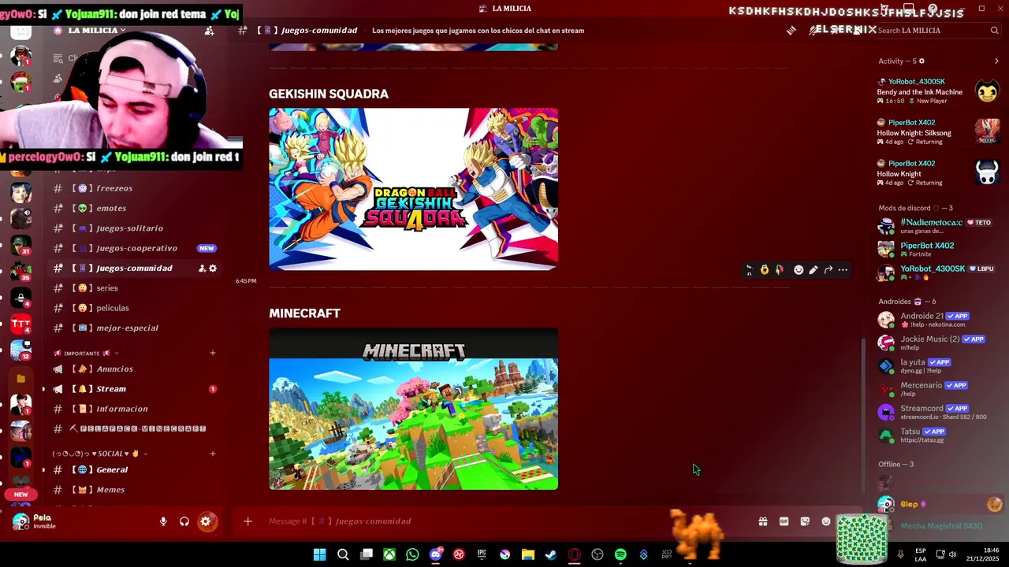The width and height of the screenshot is (1009, 567).
Task: Open Xbox app from the taskbar
Action: click(x=389, y=554)
